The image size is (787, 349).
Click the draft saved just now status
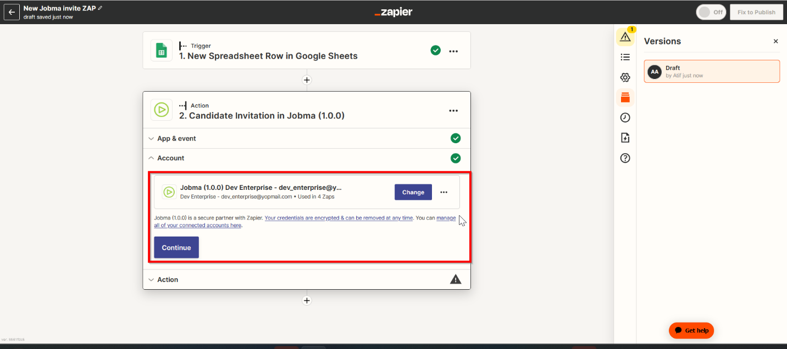(x=48, y=17)
